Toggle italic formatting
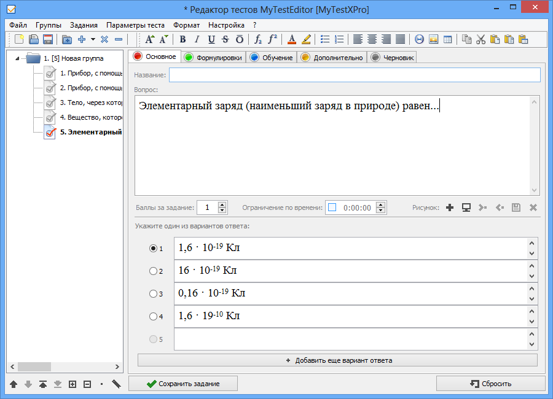The height and width of the screenshot is (399, 553). 197,39
